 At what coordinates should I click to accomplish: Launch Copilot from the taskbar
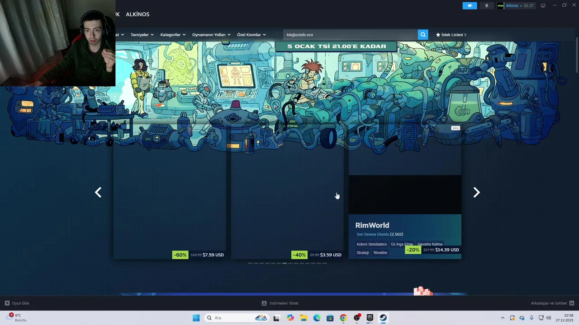coord(290,318)
